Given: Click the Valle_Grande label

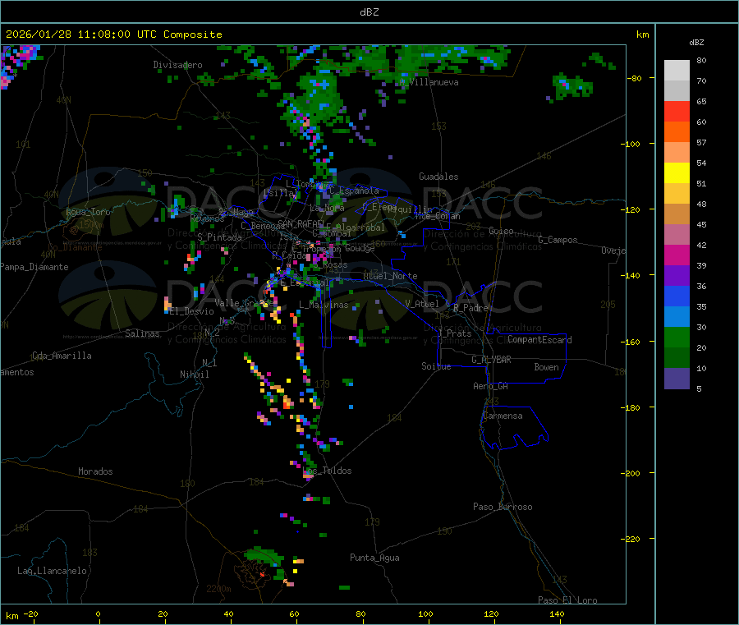Looking at the screenshot, I should click(244, 302).
